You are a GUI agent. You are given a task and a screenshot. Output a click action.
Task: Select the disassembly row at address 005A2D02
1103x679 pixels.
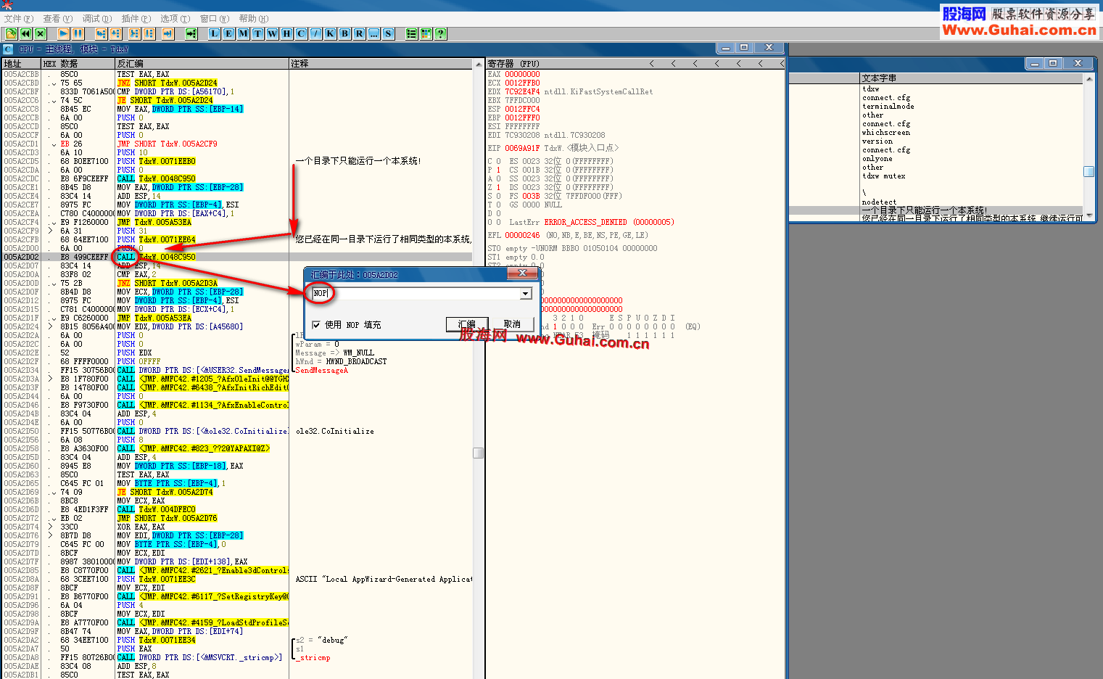coord(238,257)
